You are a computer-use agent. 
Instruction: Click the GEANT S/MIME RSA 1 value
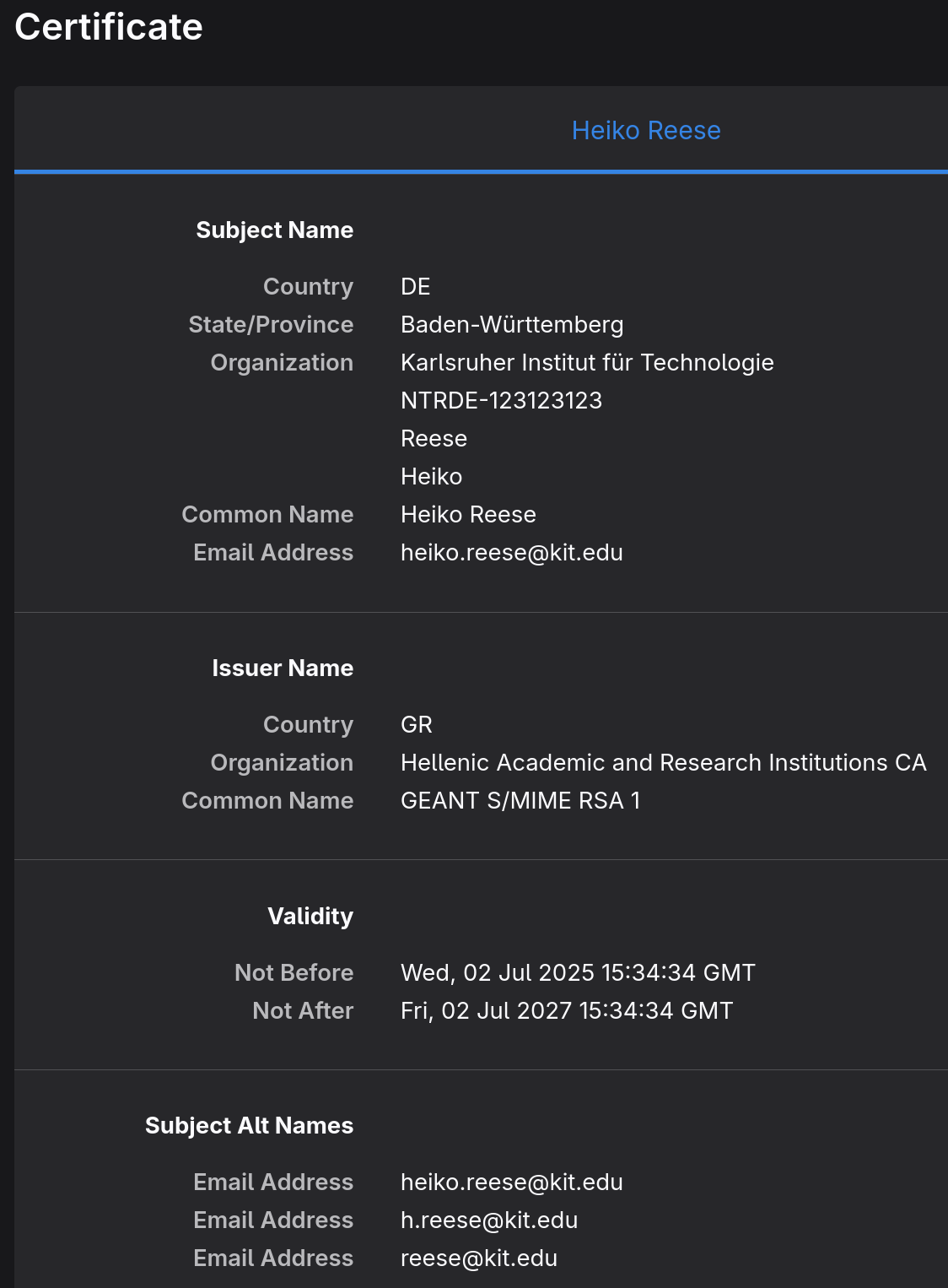(x=520, y=800)
